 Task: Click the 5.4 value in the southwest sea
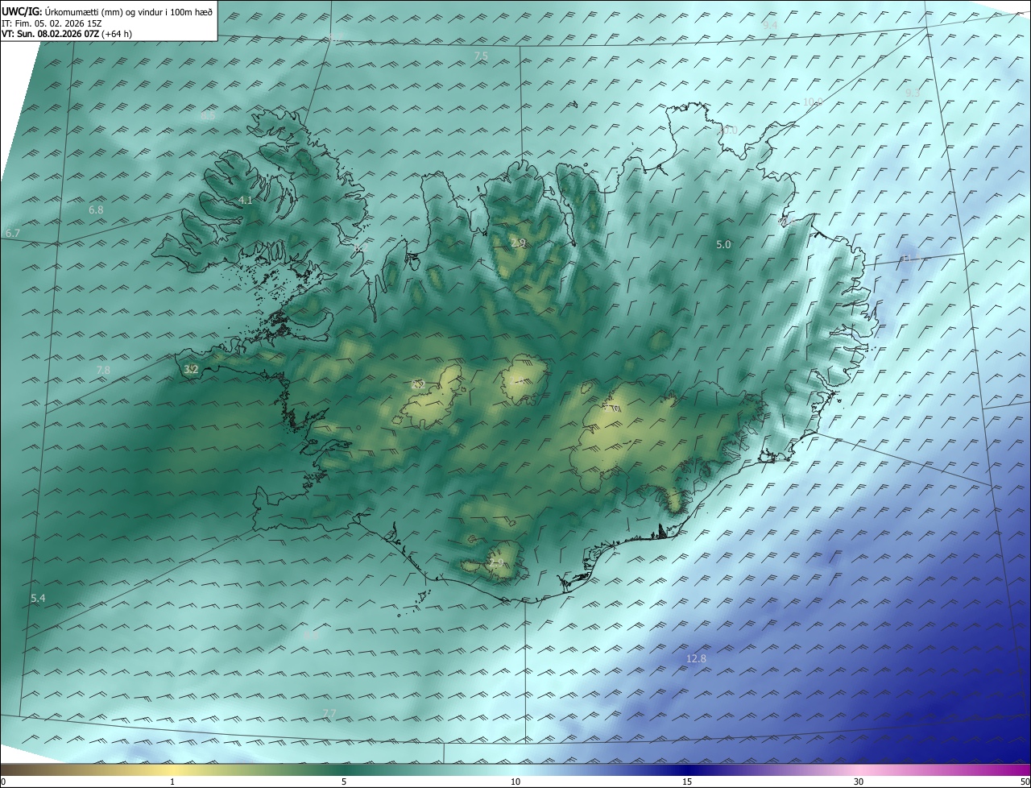(38, 598)
